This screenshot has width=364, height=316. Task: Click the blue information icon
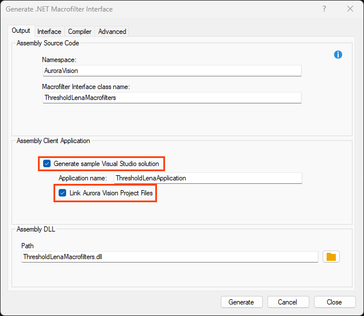click(x=338, y=55)
